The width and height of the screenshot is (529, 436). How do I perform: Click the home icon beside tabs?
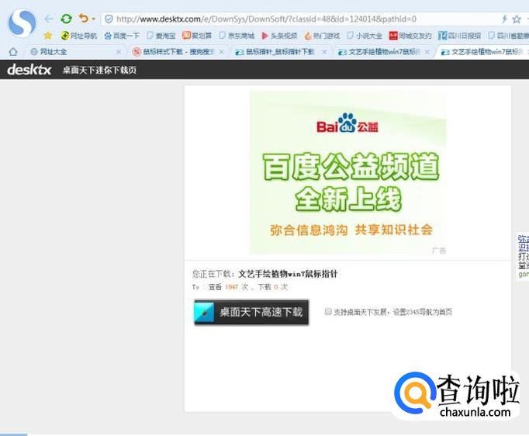pyautogui.click(x=13, y=52)
